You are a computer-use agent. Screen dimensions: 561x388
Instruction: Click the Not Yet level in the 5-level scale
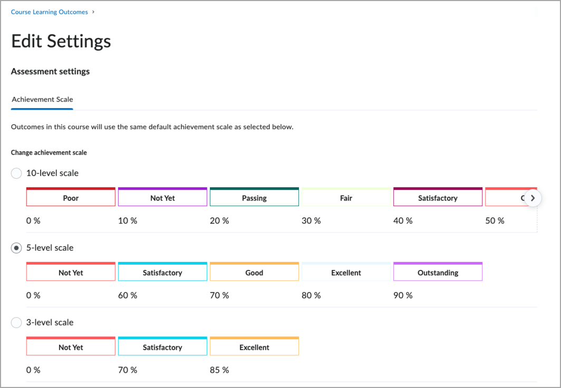pos(71,272)
